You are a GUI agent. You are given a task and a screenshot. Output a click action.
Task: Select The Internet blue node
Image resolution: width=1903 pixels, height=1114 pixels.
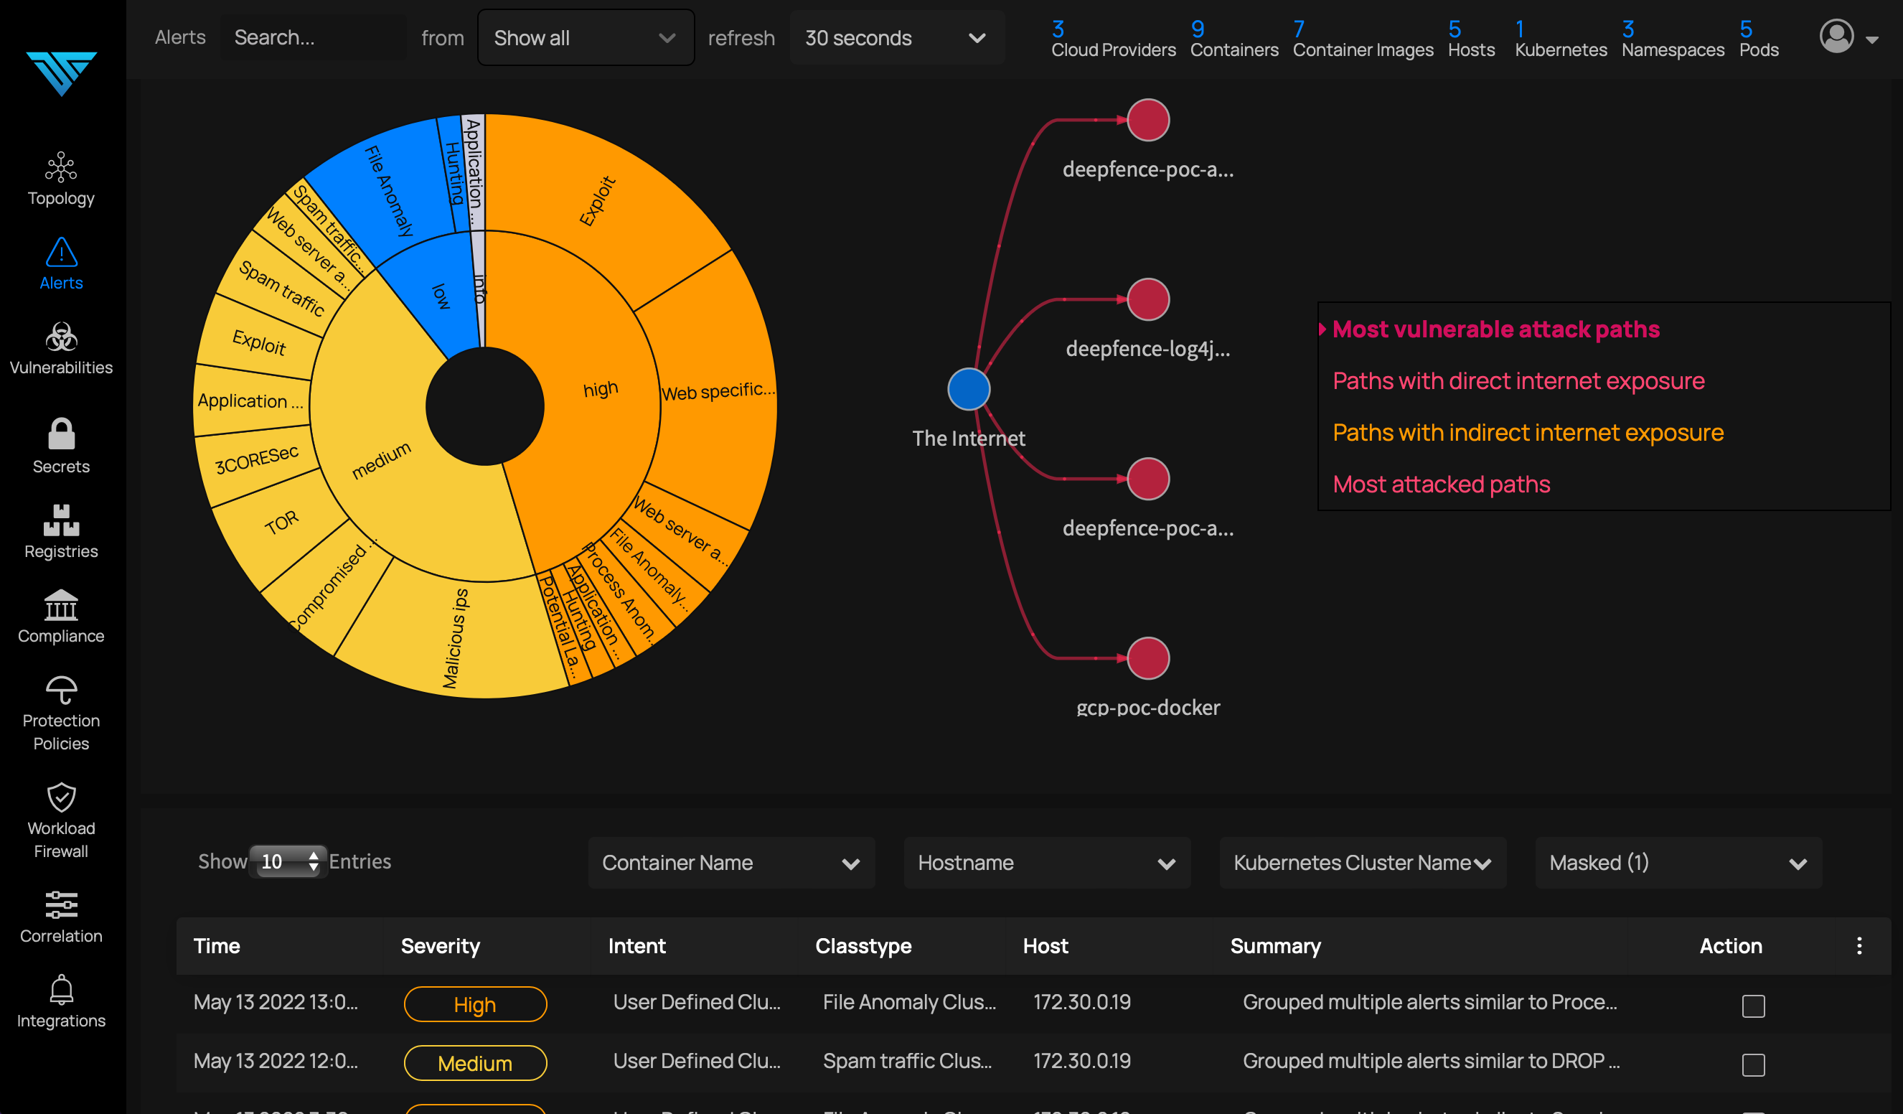pyautogui.click(x=969, y=390)
